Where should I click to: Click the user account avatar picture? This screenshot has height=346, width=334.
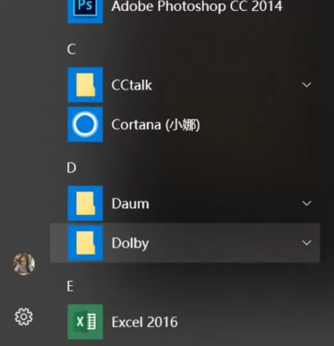(24, 264)
